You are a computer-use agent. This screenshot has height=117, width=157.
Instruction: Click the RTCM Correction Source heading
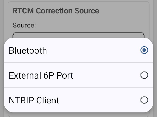pos(56,11)
